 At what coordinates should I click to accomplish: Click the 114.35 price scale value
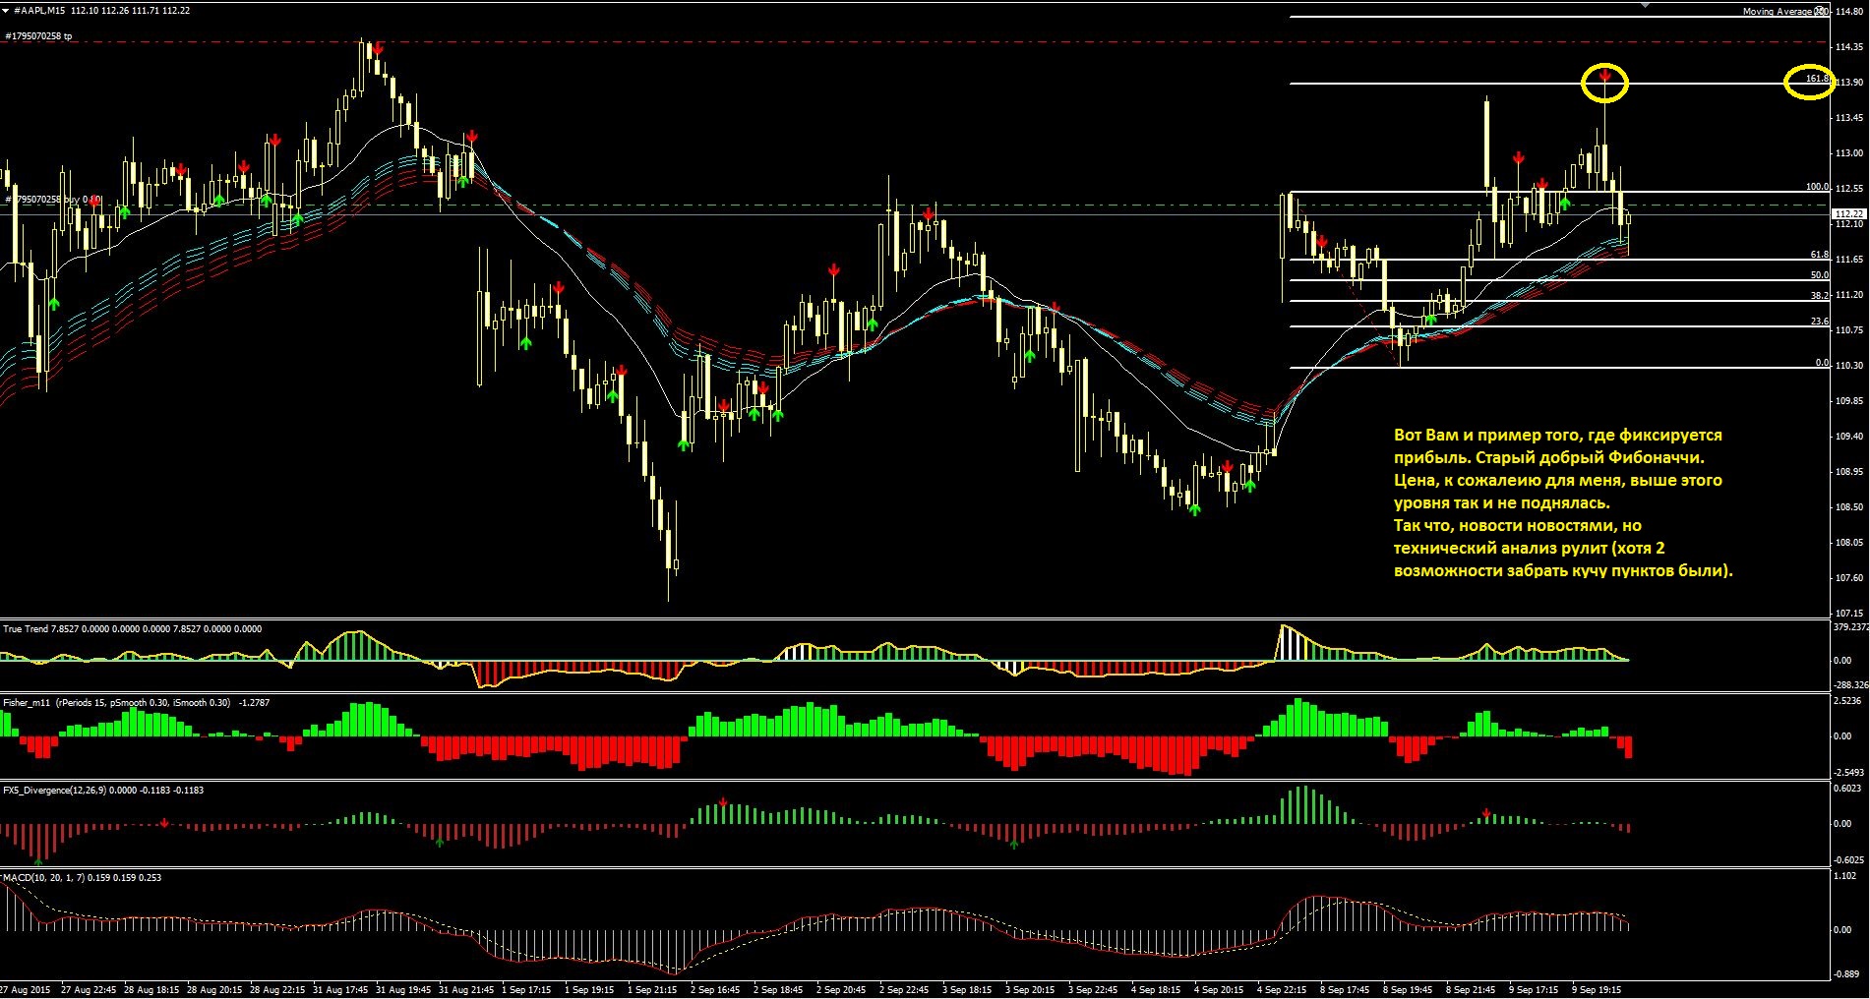point(1848,47)
